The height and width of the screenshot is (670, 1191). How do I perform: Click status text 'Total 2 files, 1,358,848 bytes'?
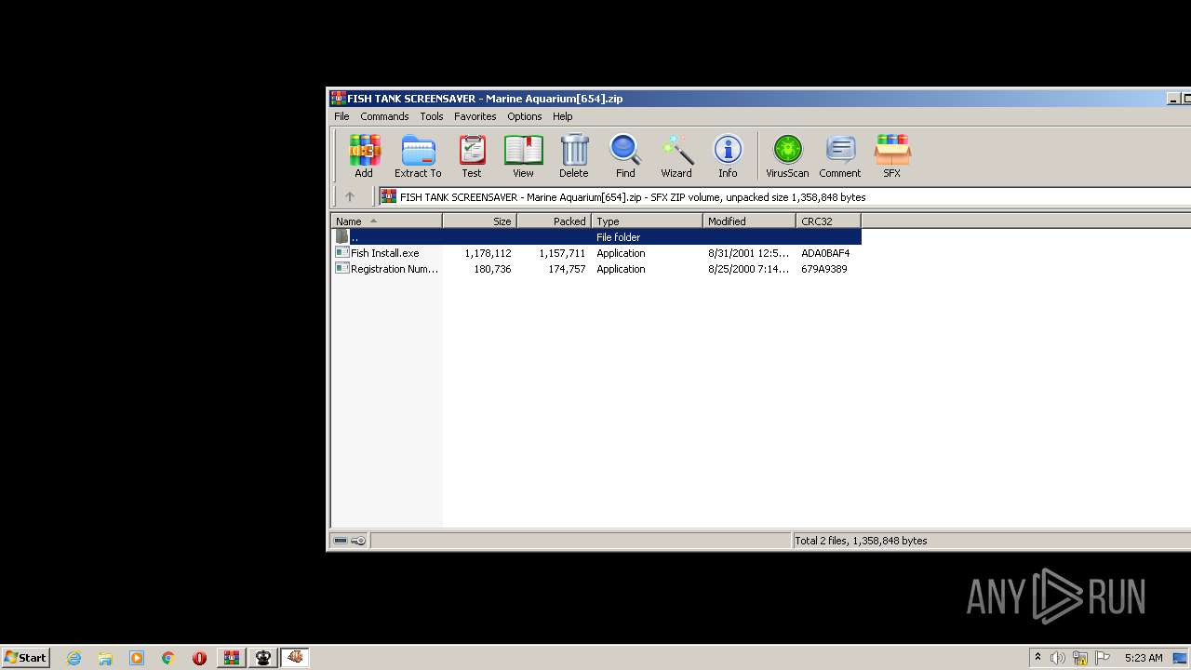[861, 541]
